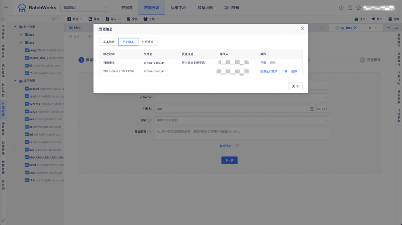Collapse the 租户资源 tree node
Image resolution: width=402 pixels, height=225 pixels.
tap(15, 27)
